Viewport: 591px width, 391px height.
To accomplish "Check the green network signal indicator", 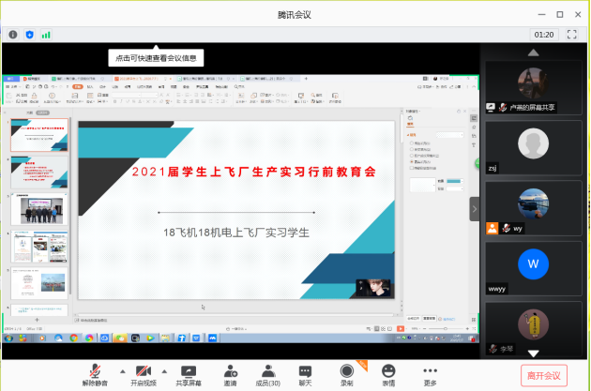I will pos(46,35).
